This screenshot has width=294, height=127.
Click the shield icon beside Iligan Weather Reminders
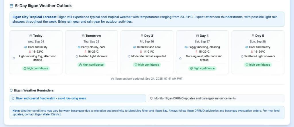tap(11, 90)
